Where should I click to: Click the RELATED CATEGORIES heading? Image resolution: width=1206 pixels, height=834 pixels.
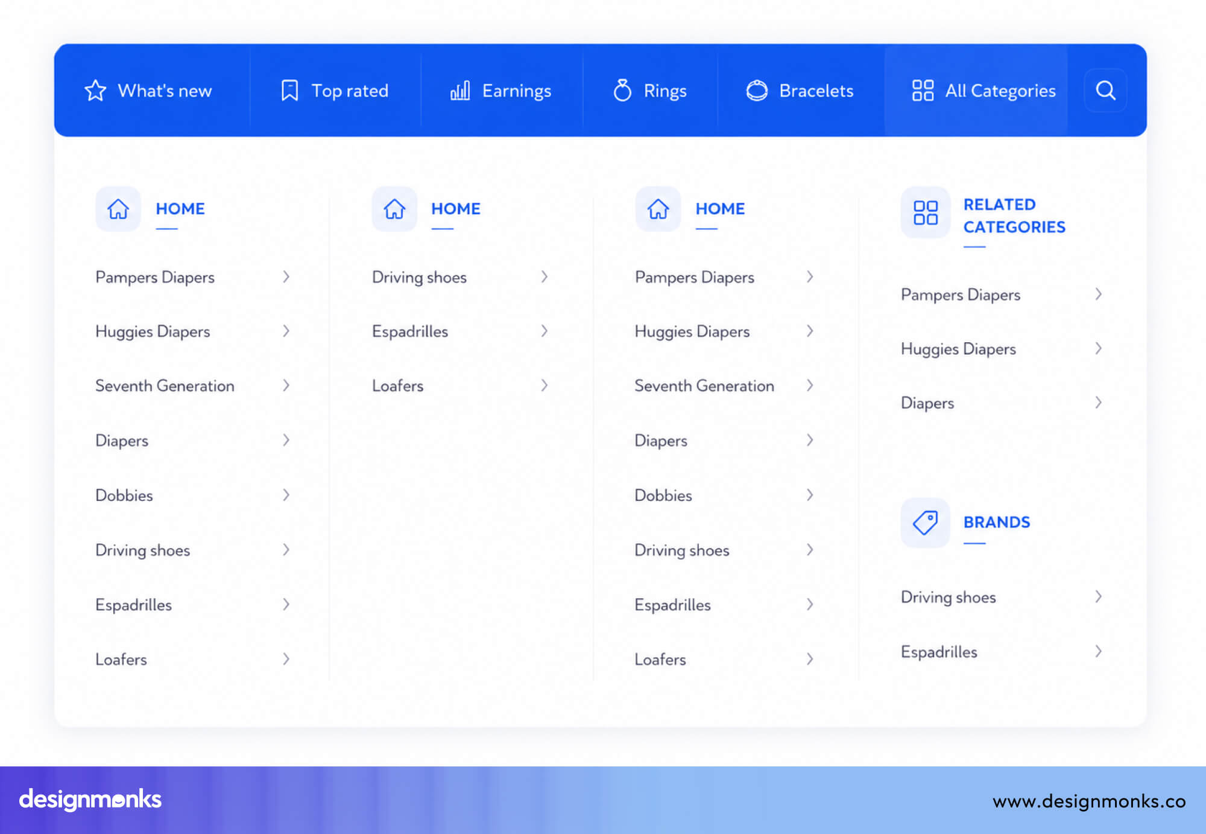1014,215
